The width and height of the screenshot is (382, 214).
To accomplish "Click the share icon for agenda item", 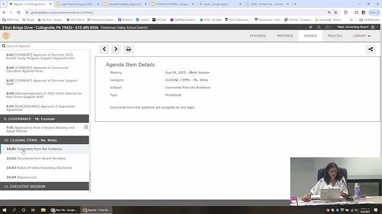I will point(370,49).
